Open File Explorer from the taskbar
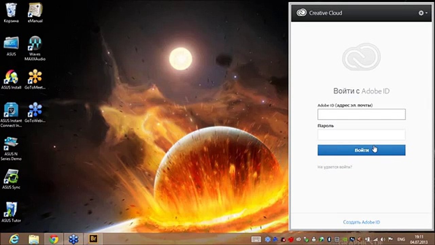This screenshot has width=435, height=245. [x=34, y=239]
